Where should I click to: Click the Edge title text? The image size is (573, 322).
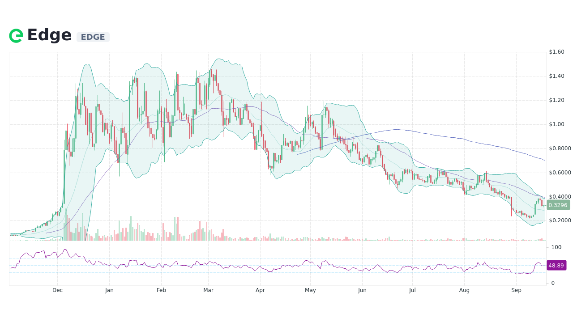pyautogui.click(x=49, y=35)
